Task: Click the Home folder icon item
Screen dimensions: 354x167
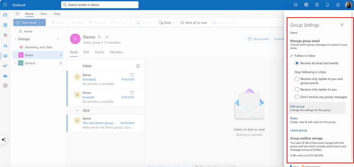Action: coord(26,31)
